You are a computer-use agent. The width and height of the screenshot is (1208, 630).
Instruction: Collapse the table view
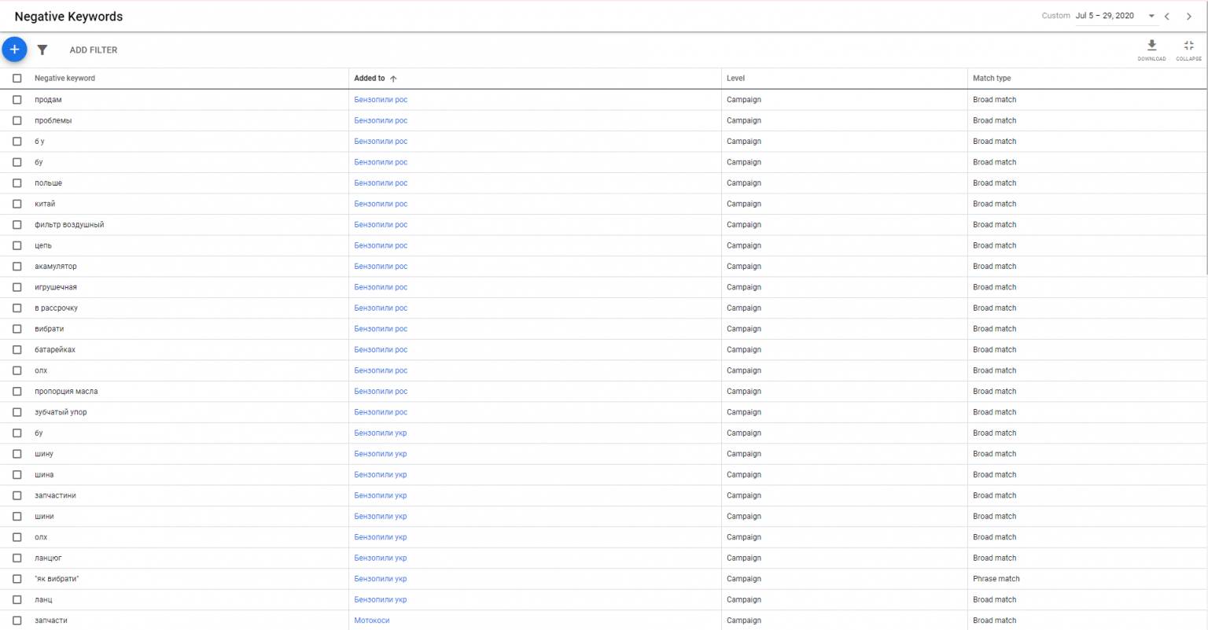[x=1188, y=50]
